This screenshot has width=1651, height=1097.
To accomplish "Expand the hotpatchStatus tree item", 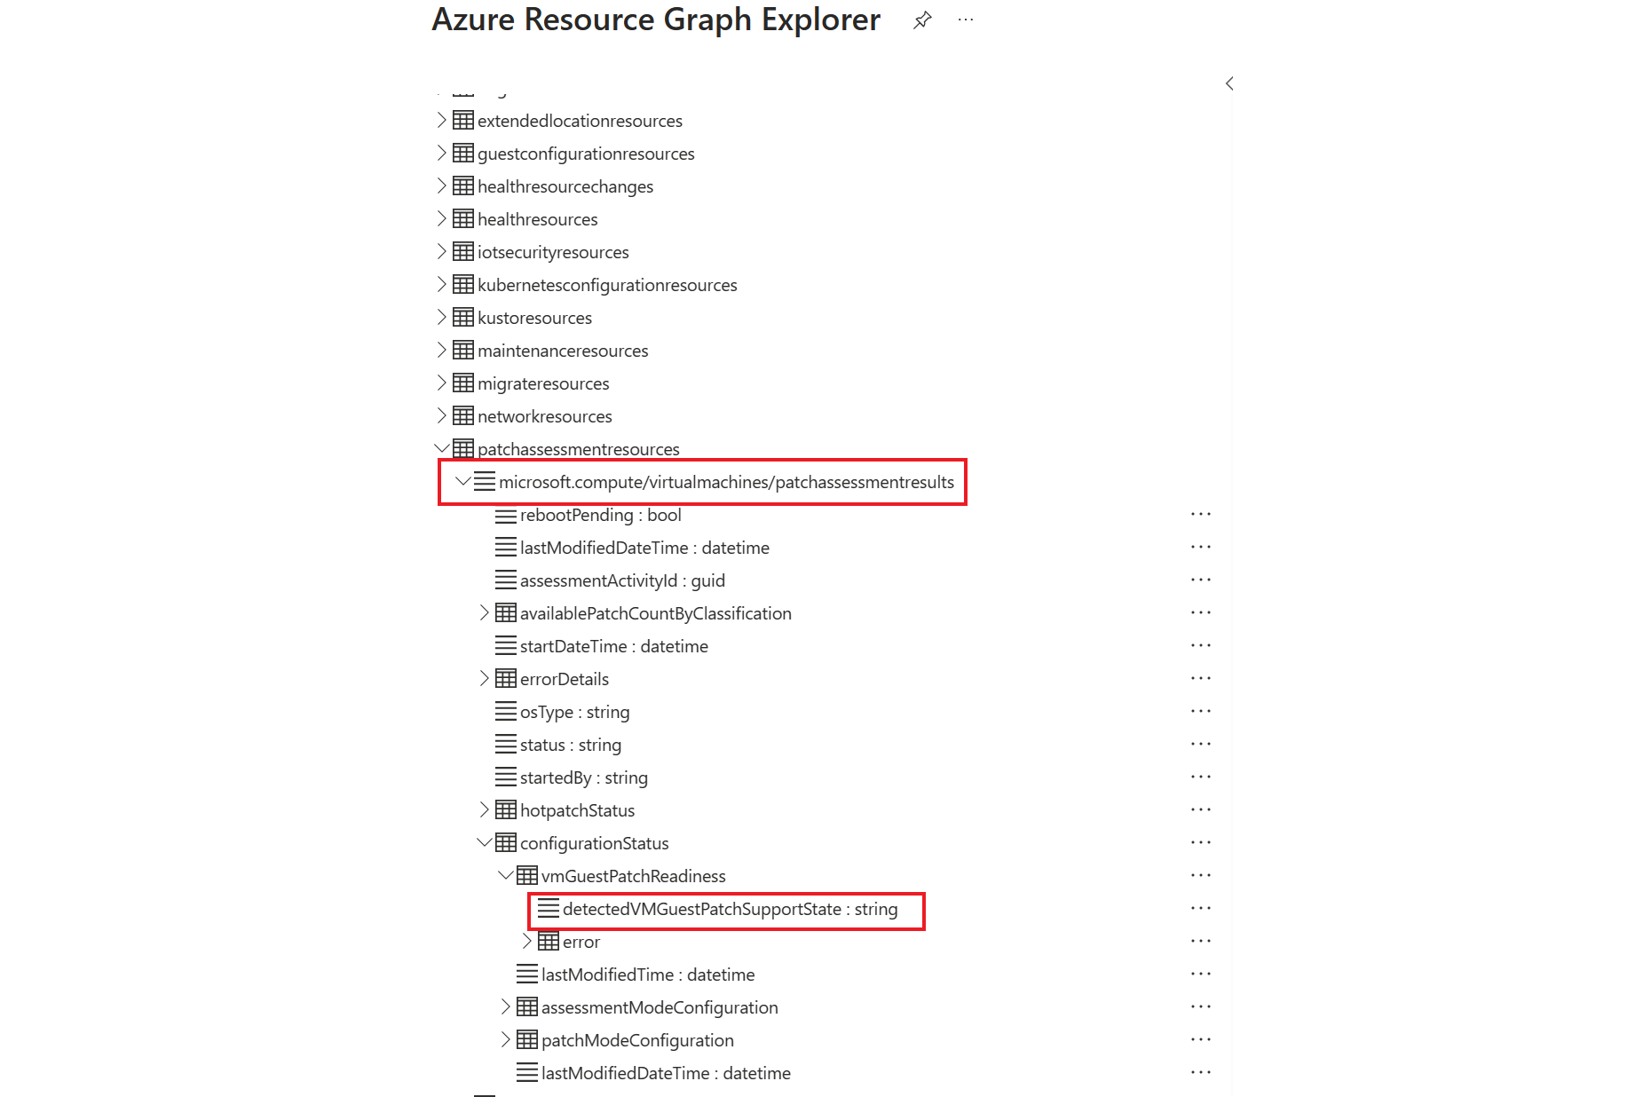I will 484,809.
